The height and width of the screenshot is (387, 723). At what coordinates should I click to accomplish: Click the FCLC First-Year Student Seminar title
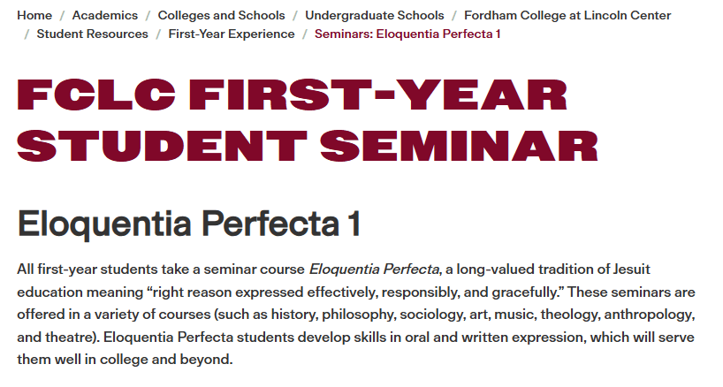(x=292, y=120)
